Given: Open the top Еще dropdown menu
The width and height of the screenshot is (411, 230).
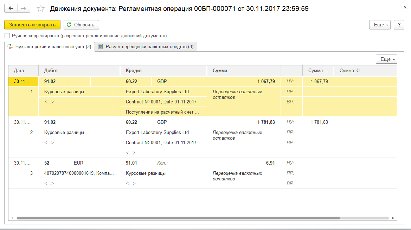Looking at the screenshot, I should 380,25.
